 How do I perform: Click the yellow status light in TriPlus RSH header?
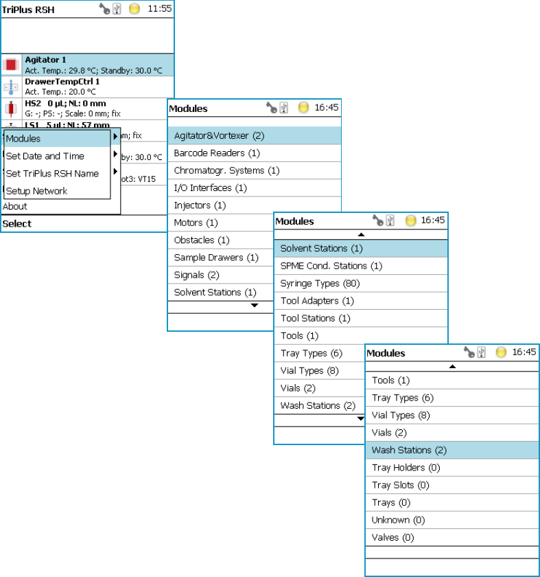point(134,9)
